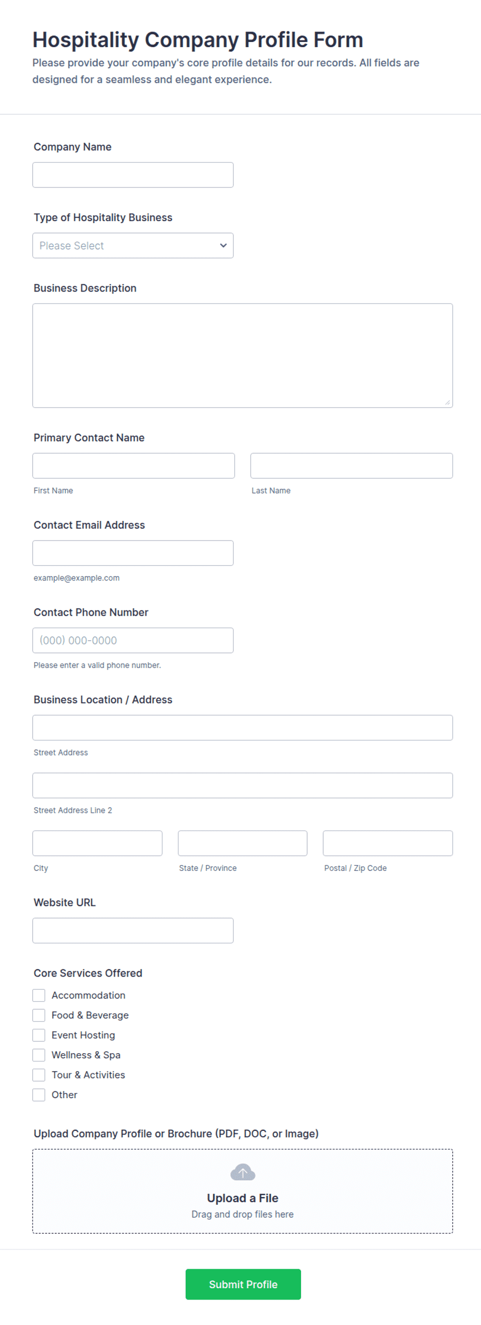The width and height of the screenshot is (481, 1325).
Task: Click the dropdown chevron arrow
Action: click(x=223, y=245)
